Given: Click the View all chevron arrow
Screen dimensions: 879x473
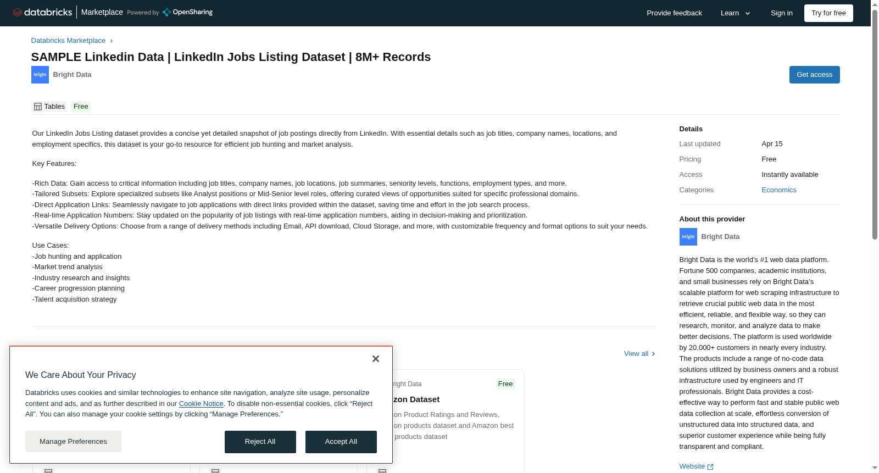Looking at the screenshot, I should point(653,354).
